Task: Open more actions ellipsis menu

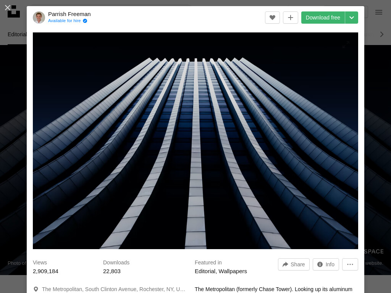Action: coord(350,264)
